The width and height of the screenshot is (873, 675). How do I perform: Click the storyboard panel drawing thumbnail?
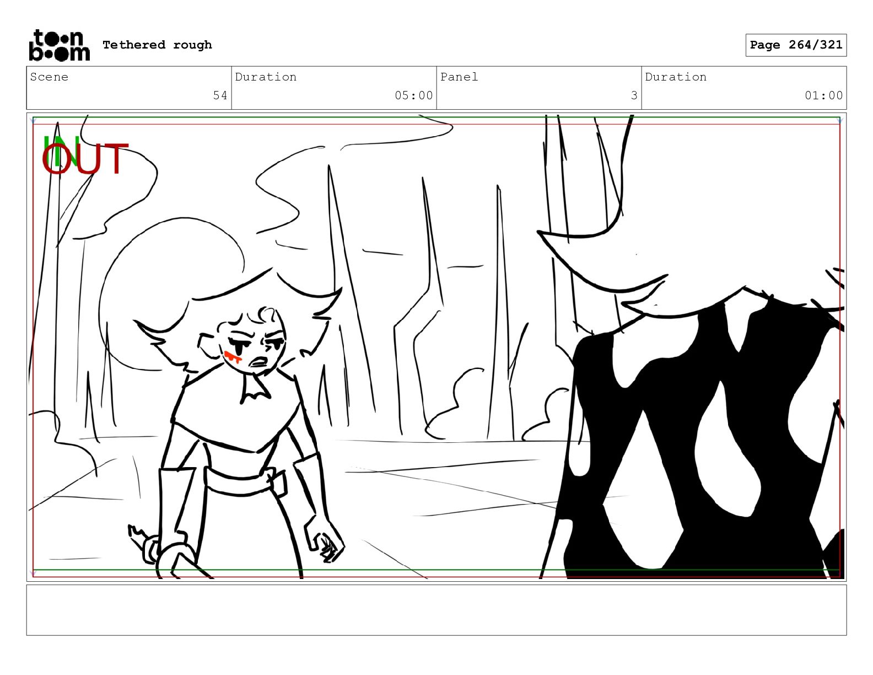pos(436,347)
